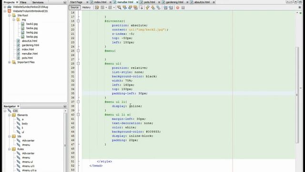Image resolution: width=305 pixels, height=172 pixels.
Task: Collapse the #menu ul fold at line 28
Action: pyautogui.click(x=78, y=64)
